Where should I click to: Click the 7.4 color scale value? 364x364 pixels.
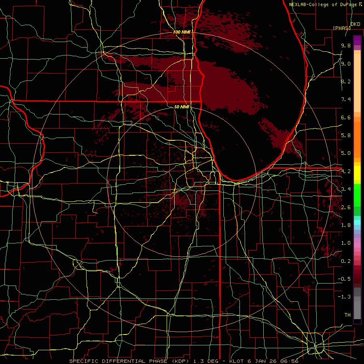point(346,99)
